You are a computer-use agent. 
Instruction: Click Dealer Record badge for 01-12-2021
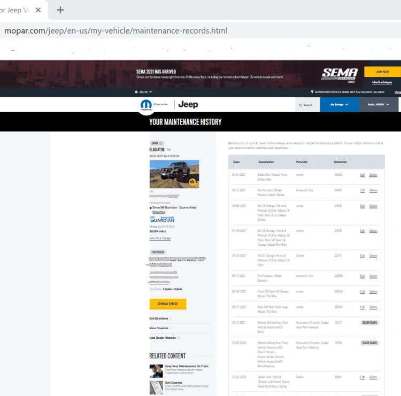(x=369, y=323)
